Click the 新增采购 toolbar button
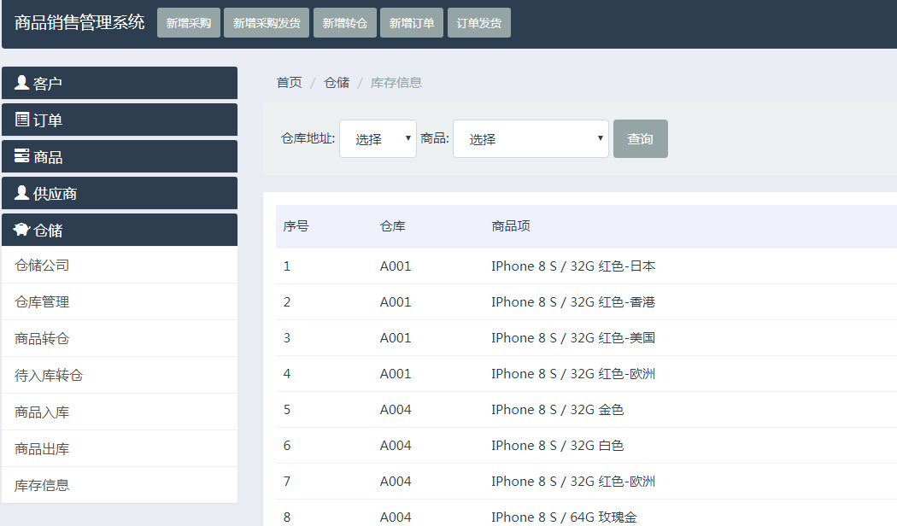Viewport: 897px width, 526px height. click(x=189, y=23)
